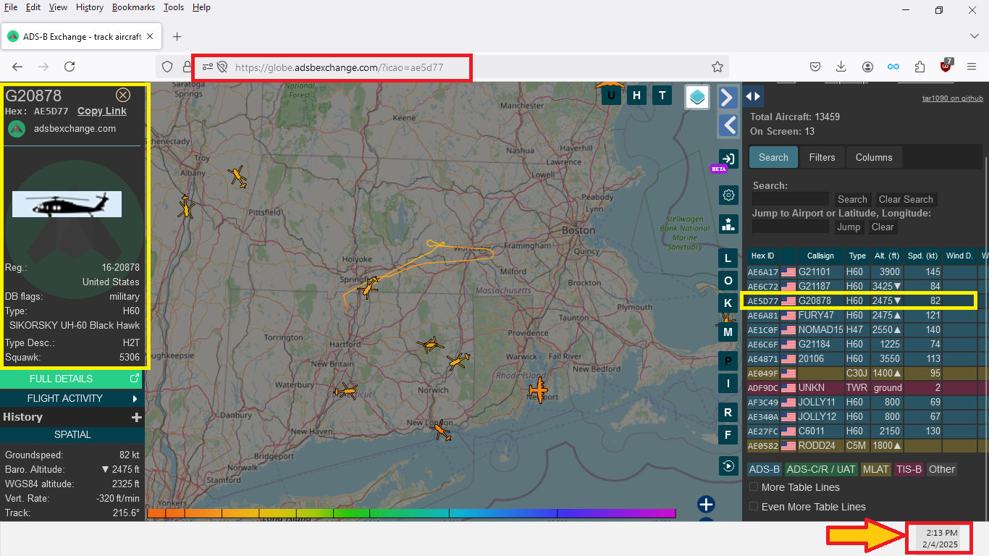Screen dimensions: 989x556
Task: Focus the Jump to Airport input field
Action: click(x=791, y=227)
